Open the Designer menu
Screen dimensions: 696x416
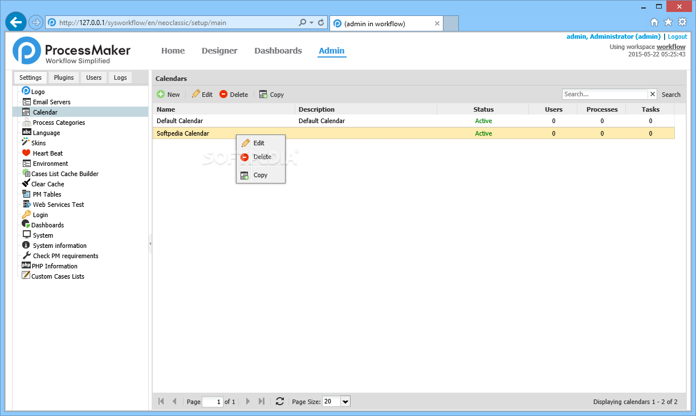pyautogui.click(x=219, y=51)
